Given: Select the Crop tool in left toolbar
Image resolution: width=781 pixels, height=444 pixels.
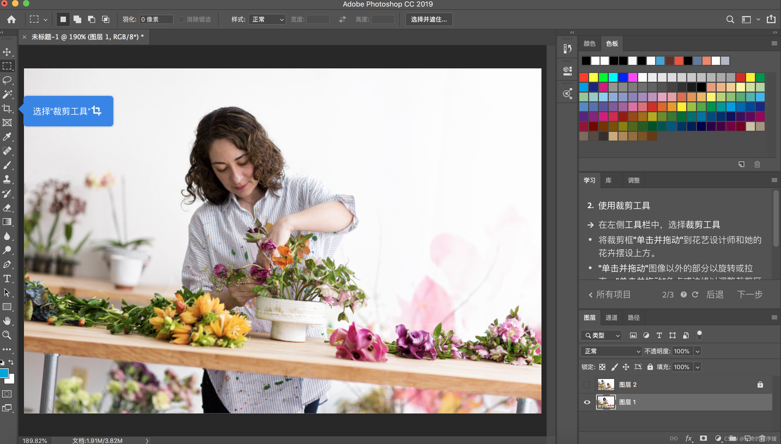Looking at the screenshot, I should pos(7,109).
